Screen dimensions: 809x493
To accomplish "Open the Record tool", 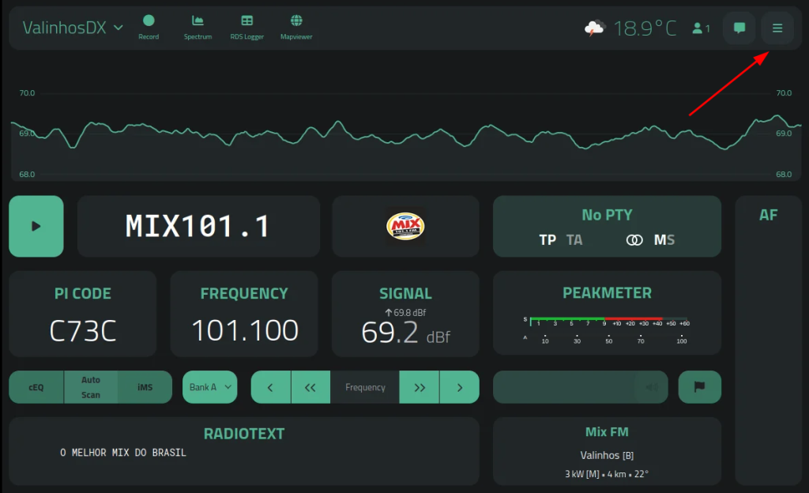I will pyautogui.click(x=149, y=27).
